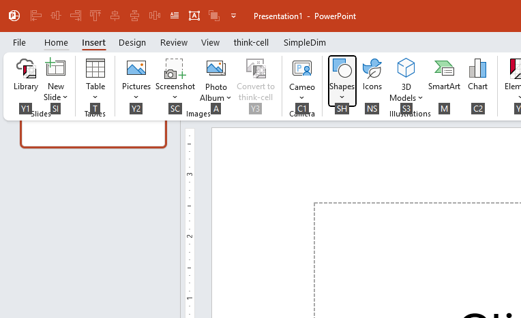
Task: Click Convert to think-cell button
Action: [256, 80]
